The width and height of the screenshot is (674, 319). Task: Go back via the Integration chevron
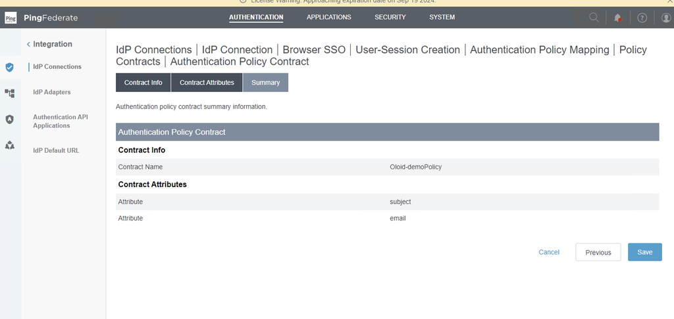(28, 44)
